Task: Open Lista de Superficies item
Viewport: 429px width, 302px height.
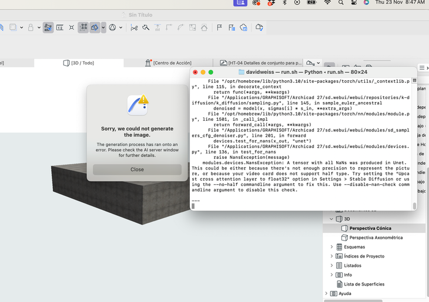Action: pyautogui.click(x=364, y=284)
